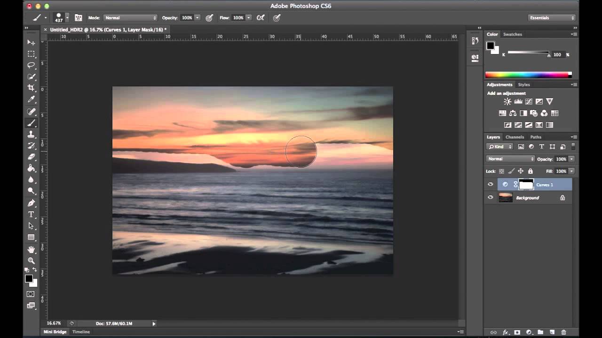Select the Eyedropper tool
Image resolution: width=602 pixels, height=338 pixels.
31,100
